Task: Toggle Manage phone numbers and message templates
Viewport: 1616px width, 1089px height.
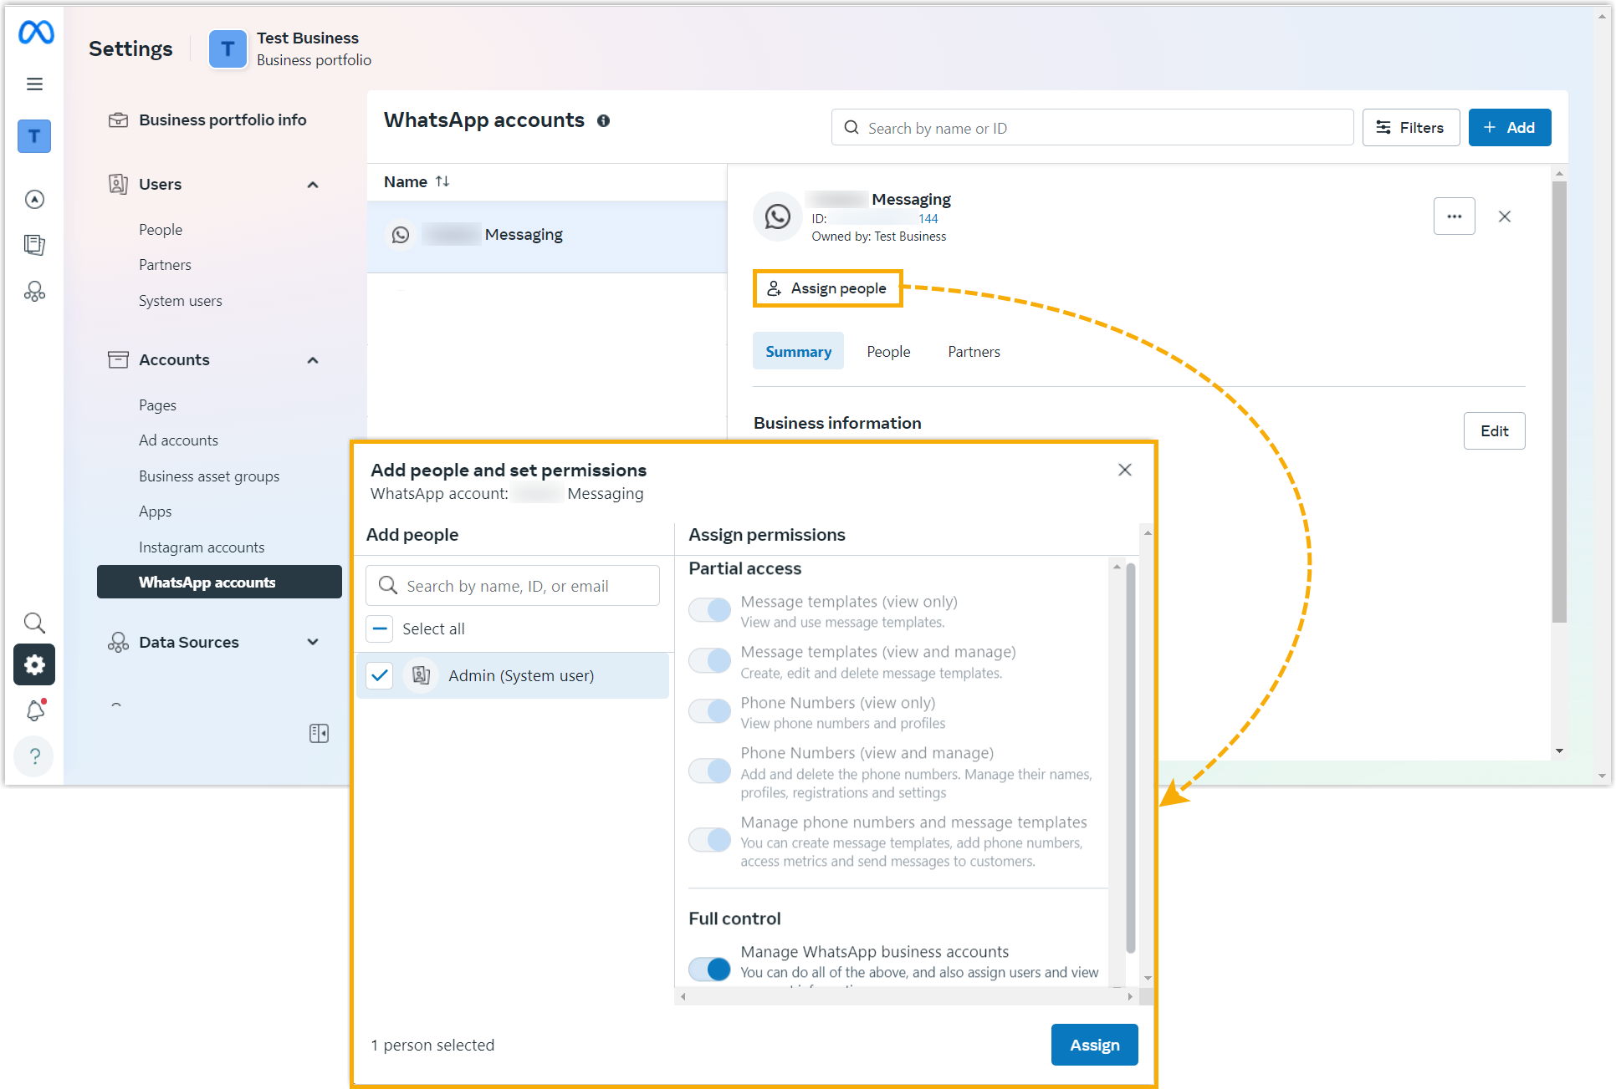Action: coord(709,840)
